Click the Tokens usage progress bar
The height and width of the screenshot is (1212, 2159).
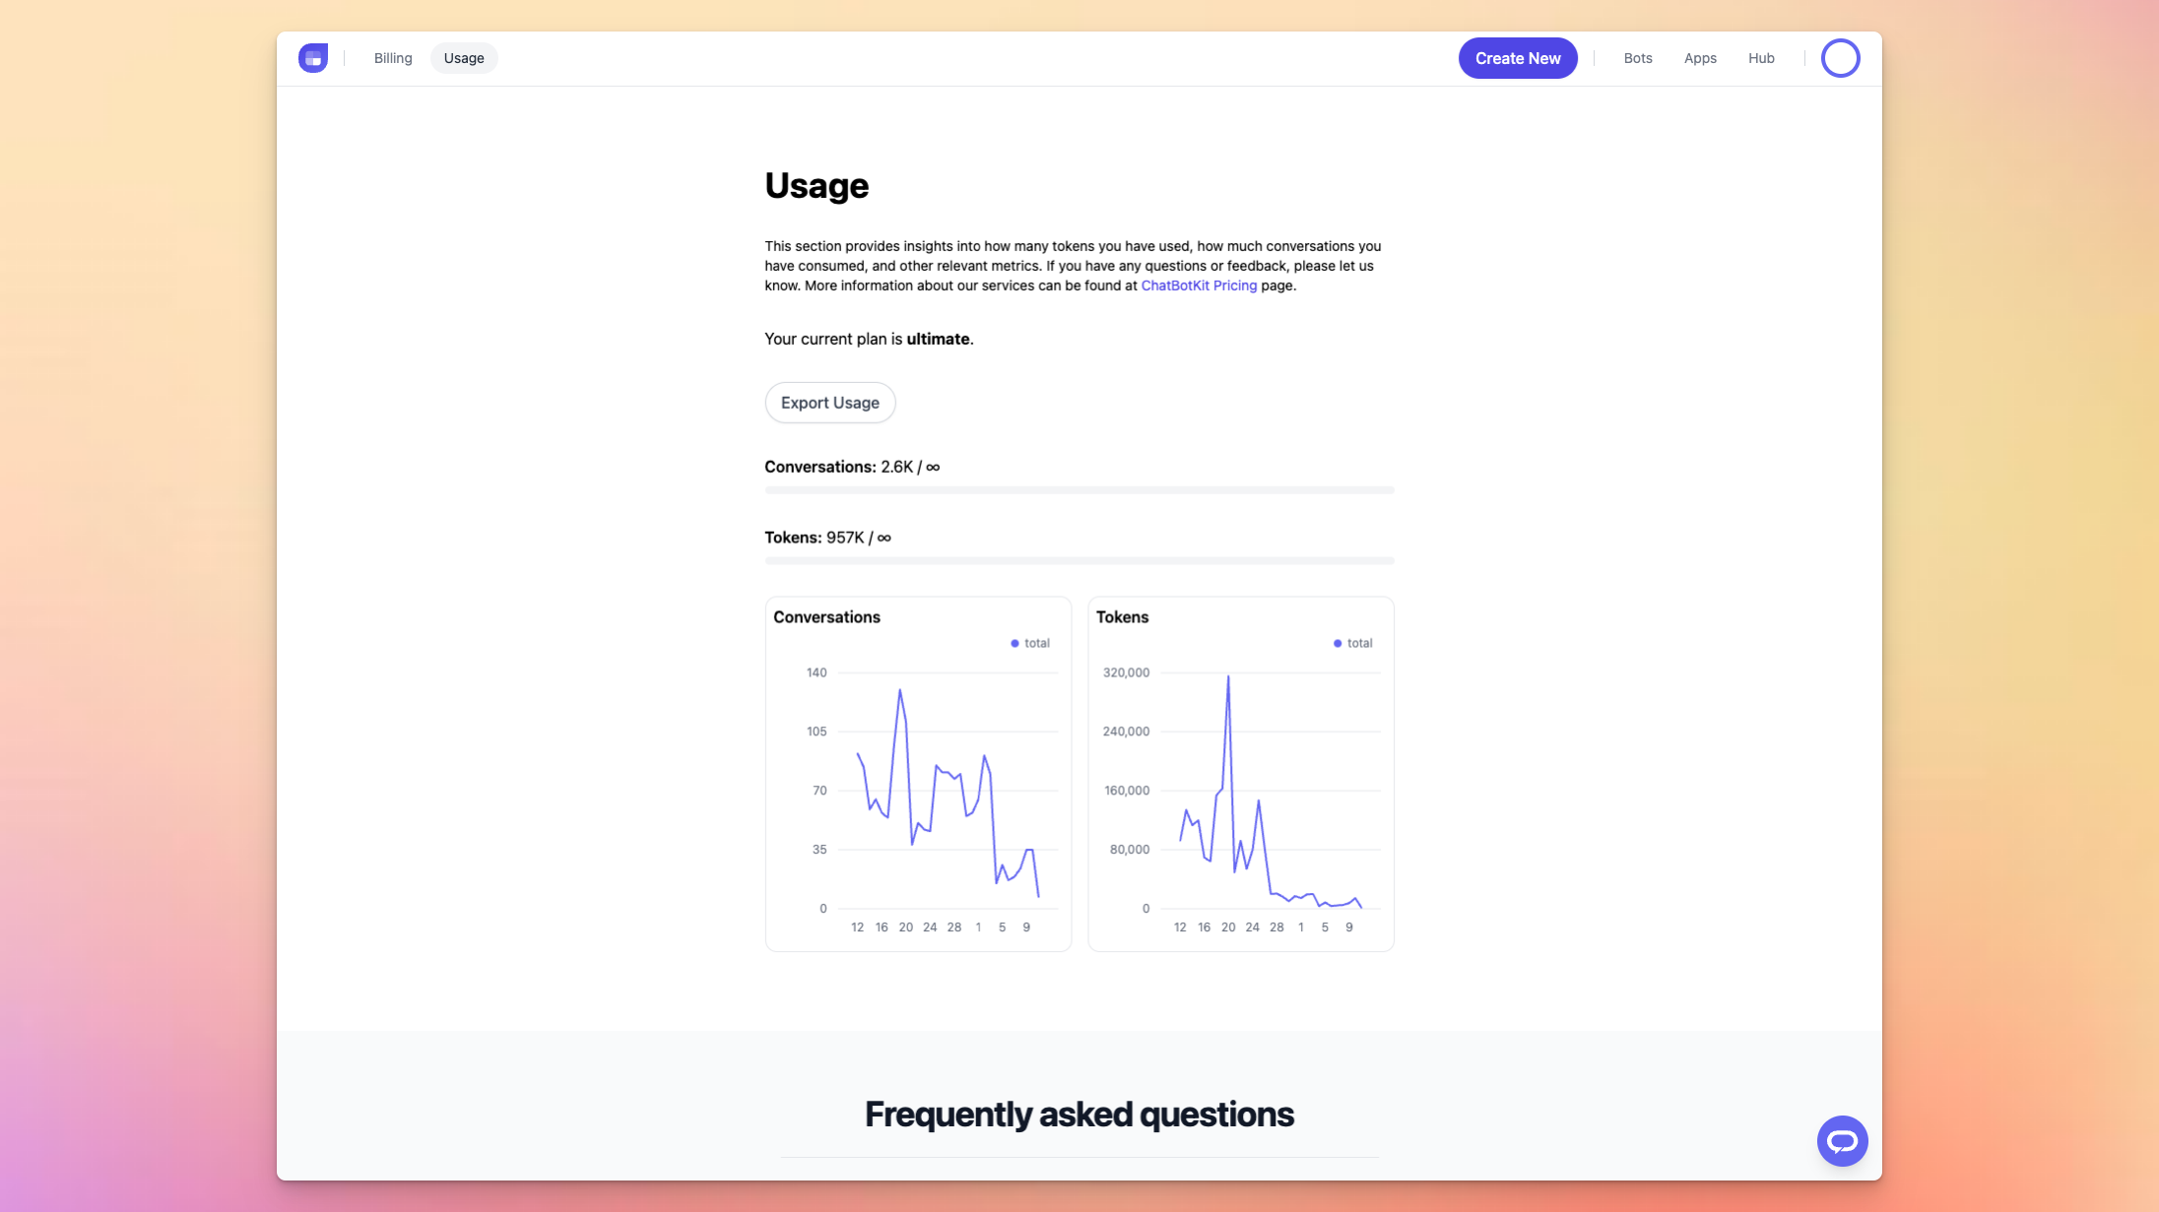(x=1079, y=561)
